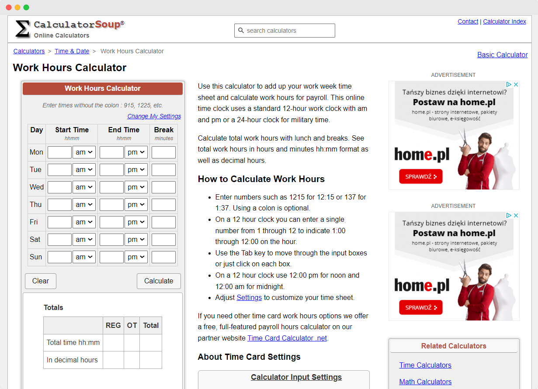Open Change My Settings link
Image resolution: width=538 pixels, height=389 pixels.
pos(154,116)
